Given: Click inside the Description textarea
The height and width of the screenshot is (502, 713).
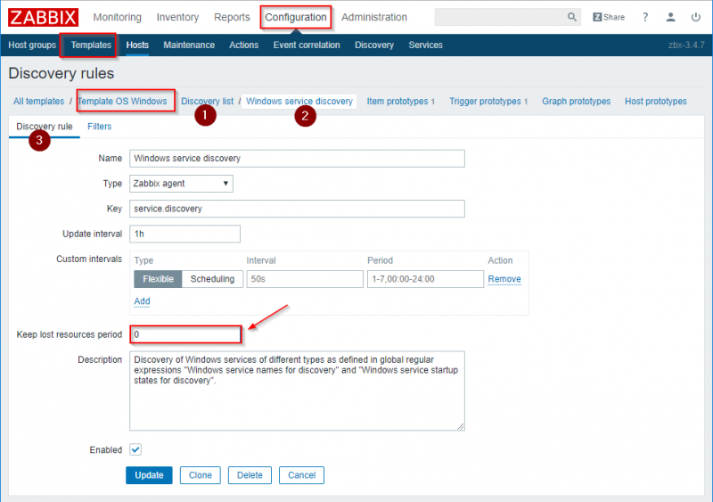Looking at the screenshot, I should pos(297,391).
